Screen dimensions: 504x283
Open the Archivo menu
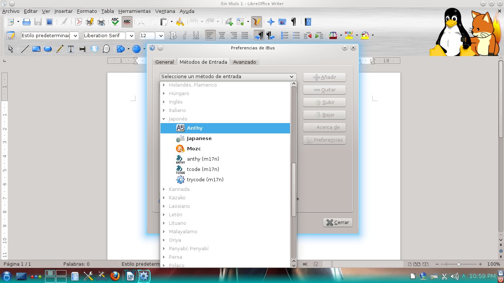[11, 11]
